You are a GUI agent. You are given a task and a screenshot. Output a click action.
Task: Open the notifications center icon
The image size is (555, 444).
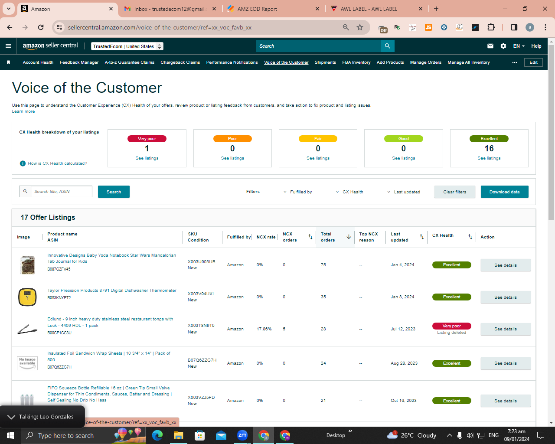click(x=541, y=435)
